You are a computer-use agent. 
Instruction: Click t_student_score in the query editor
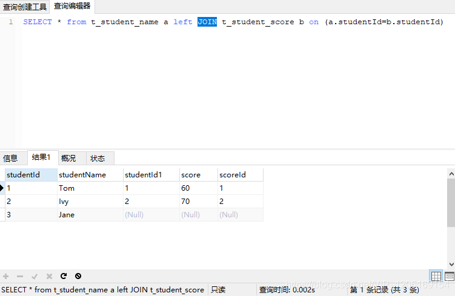click(258, 22)
